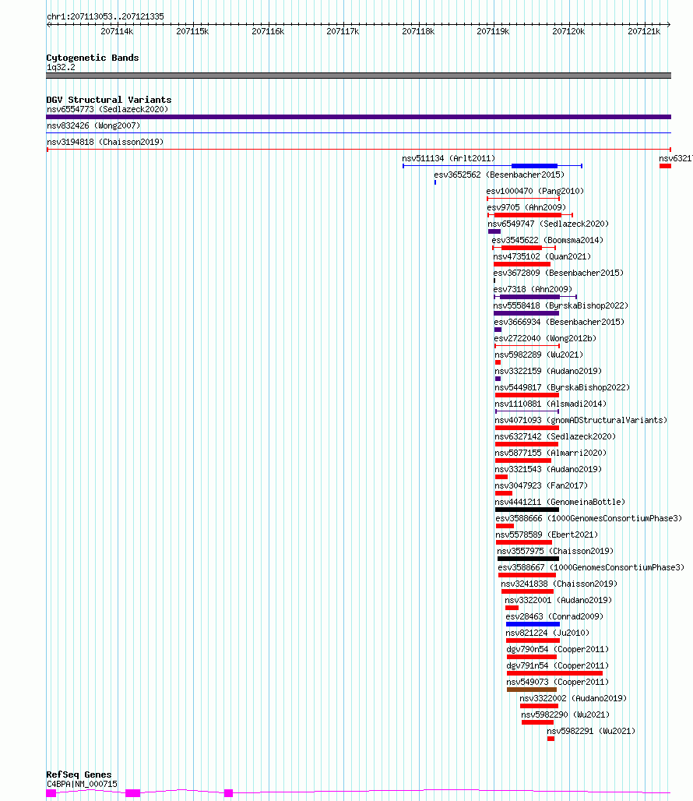Click the gray 1q32.2 cytogenetic band
Image resolution: width=693 pixels, height=801 pixels.
pyautogui.click(x=359, y=76)
